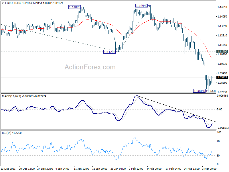Click the 9 Feb 20:00 time label
The width and height of the screenshot is (229, 172).
tap(154, 169)
